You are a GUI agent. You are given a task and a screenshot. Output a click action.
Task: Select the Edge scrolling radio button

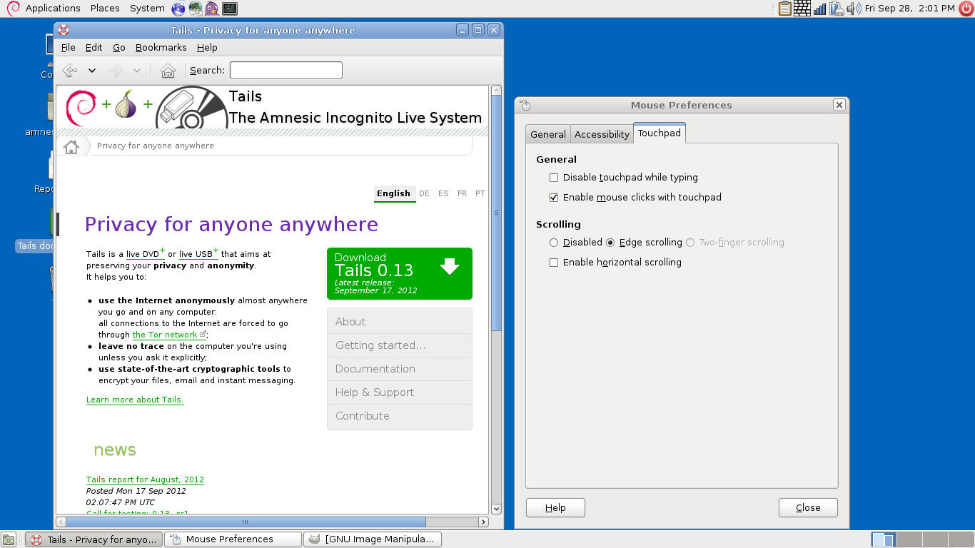coord(610,243)
